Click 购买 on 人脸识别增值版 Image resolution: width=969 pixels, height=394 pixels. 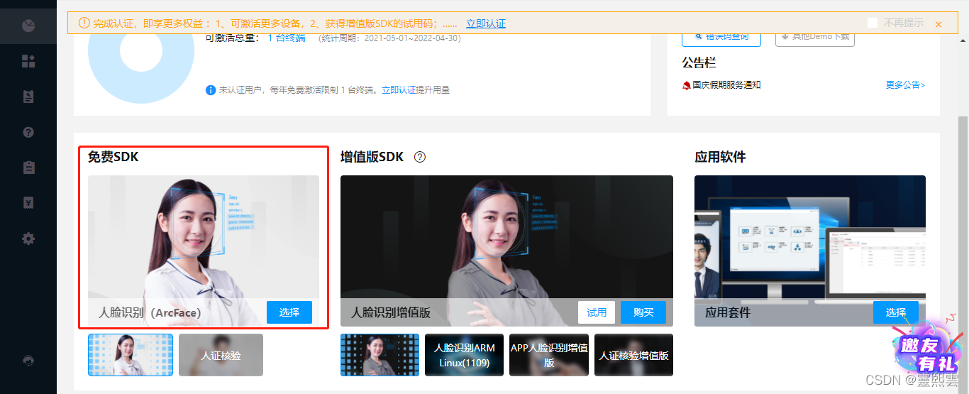point(643,312)
